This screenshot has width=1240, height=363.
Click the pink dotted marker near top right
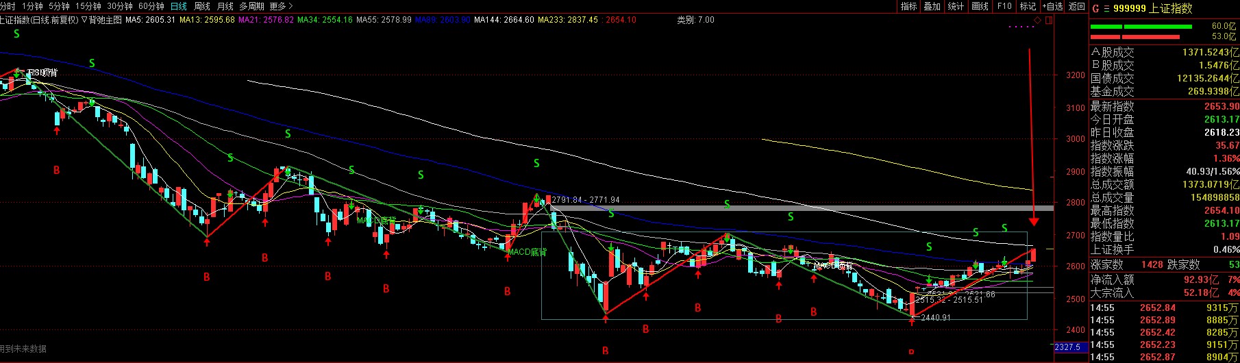coord(1021,27)
